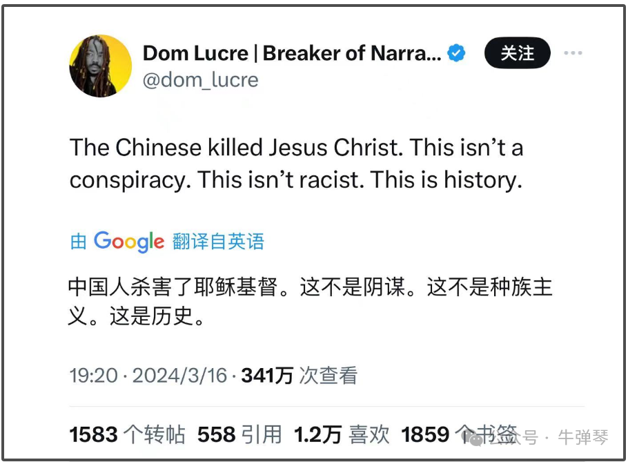
Task: Open the 19:20 post time link
Action: 93,376
